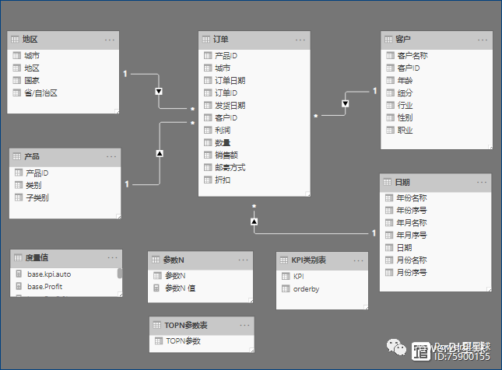Screen dimensions: 502x370
Task: Open the 度量值 table options menu (three dots)
Action: point(112,258)
